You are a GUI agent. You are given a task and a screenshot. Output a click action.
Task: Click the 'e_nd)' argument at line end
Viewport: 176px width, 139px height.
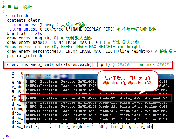[147, 127]
